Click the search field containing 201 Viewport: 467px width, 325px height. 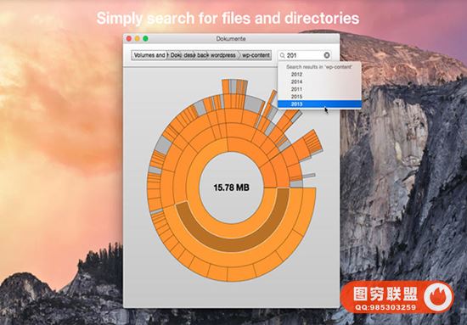(305, 55)
